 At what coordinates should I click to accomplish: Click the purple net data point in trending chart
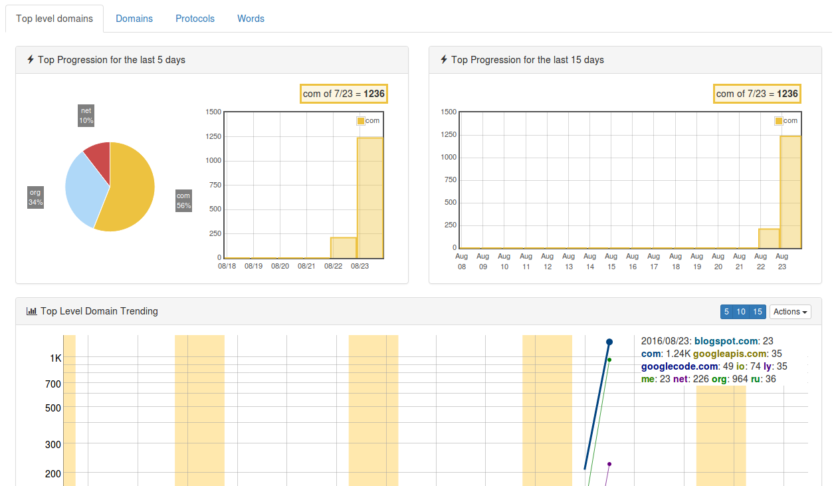(x=609, y=464)
